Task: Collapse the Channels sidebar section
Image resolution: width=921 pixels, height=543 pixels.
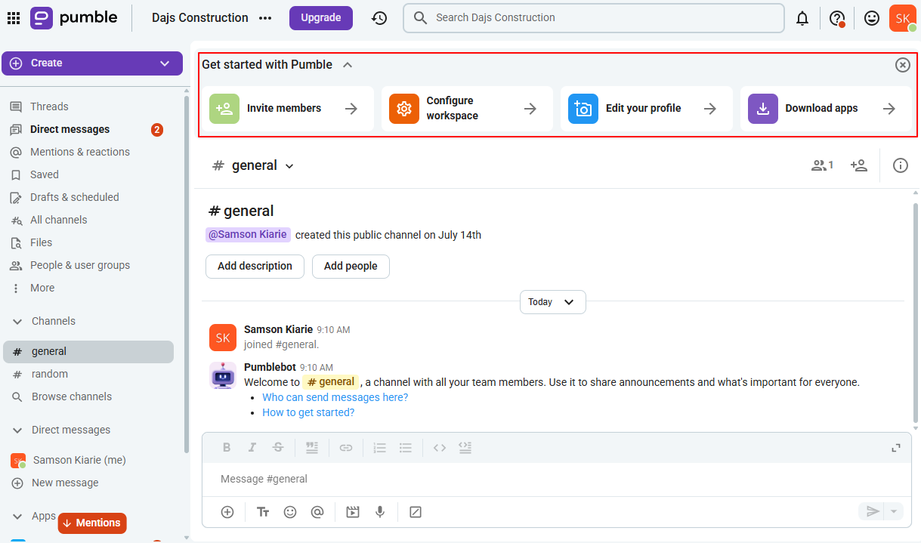Action: tap(17, 321)
